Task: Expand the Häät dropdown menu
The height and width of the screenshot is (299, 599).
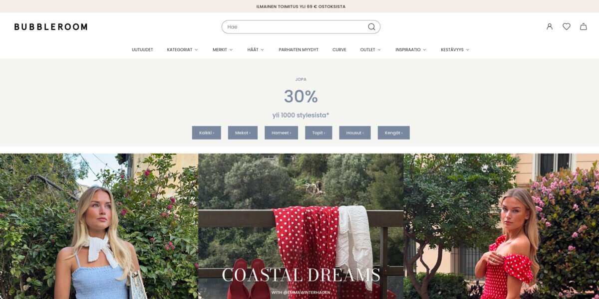Action: point(256,50)
